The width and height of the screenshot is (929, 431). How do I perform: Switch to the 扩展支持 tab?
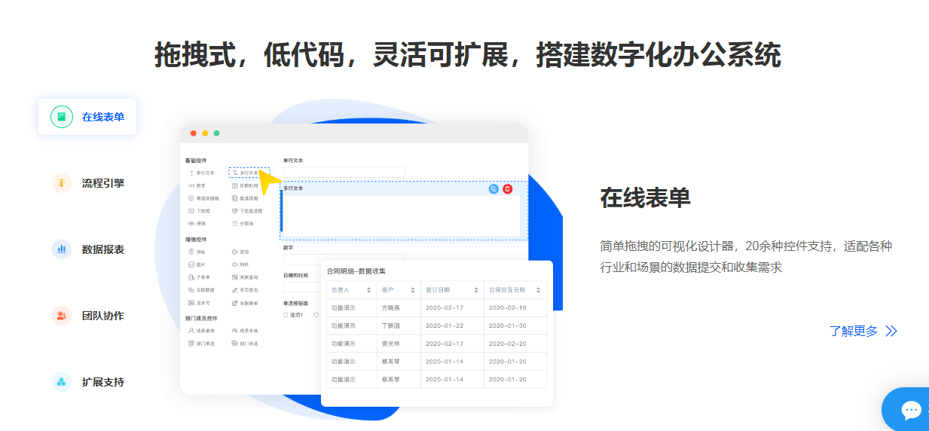87,382
